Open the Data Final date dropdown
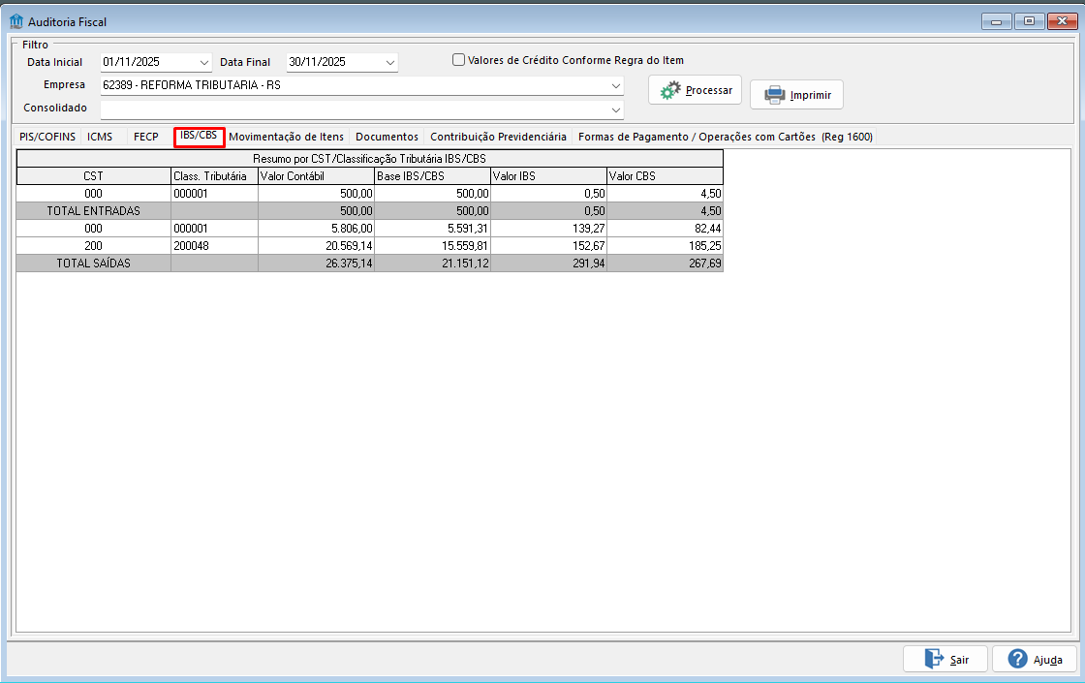This screenshot has width=1085, height=683. (390, 62)
